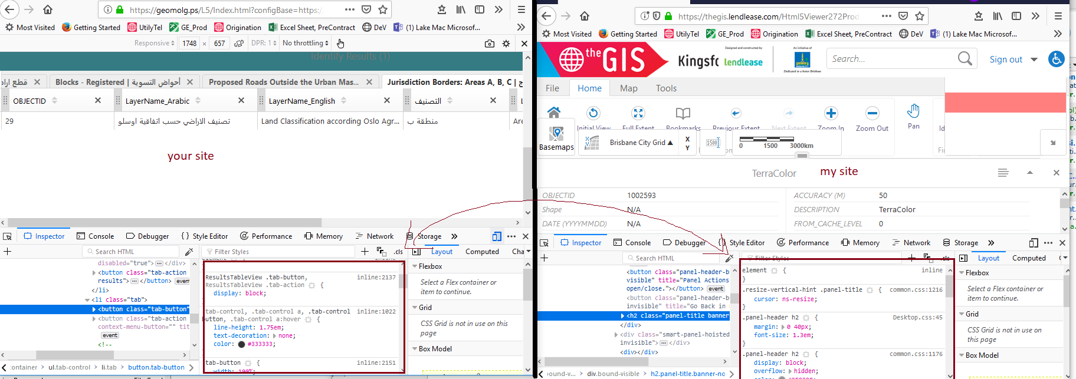Click viewport height field showing 657
This screenshot has height=379, width=1076.
(219, 43)
